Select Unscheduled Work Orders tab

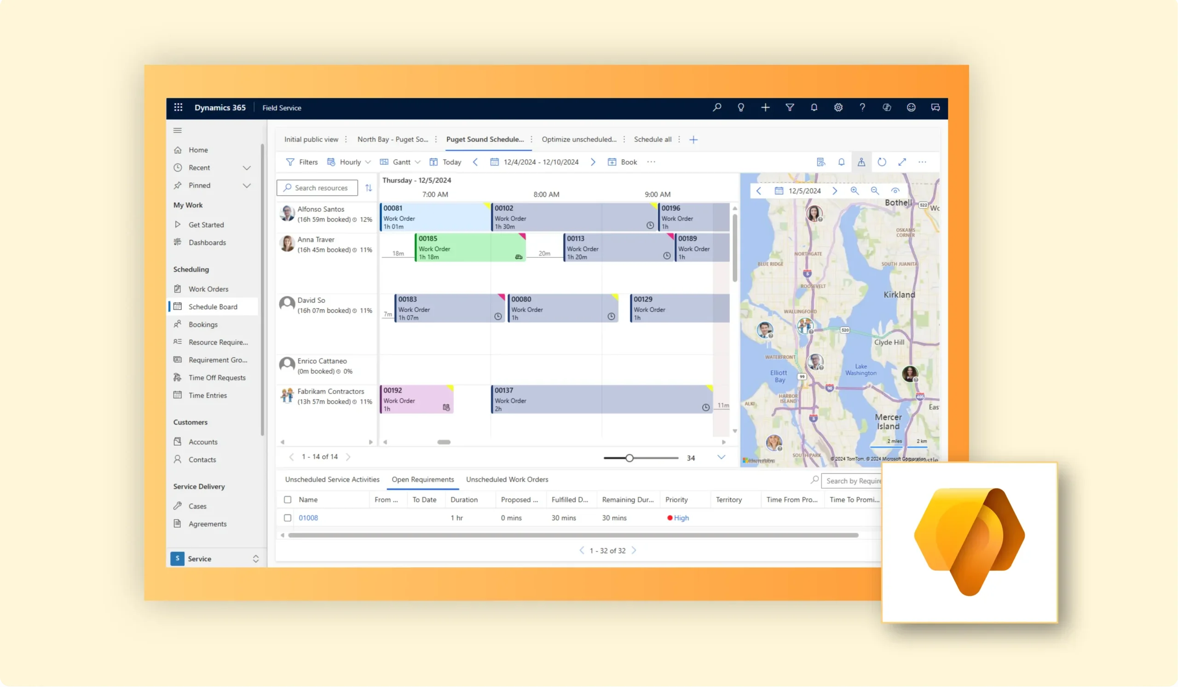pos(507,479)
